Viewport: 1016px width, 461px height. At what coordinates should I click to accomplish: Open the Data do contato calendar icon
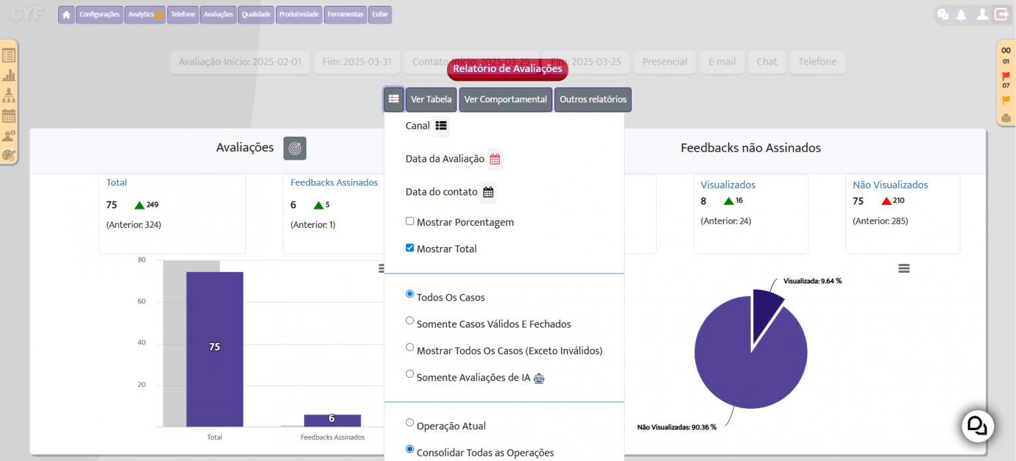[488, 192]
